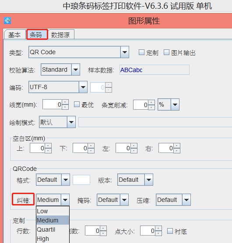
Task: Open the 校验算法 Standard dropdown
Action: 60,69
